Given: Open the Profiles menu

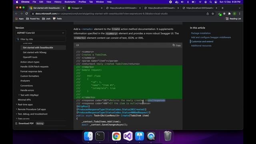Looking at the screenshot, I should coord(82,2).
